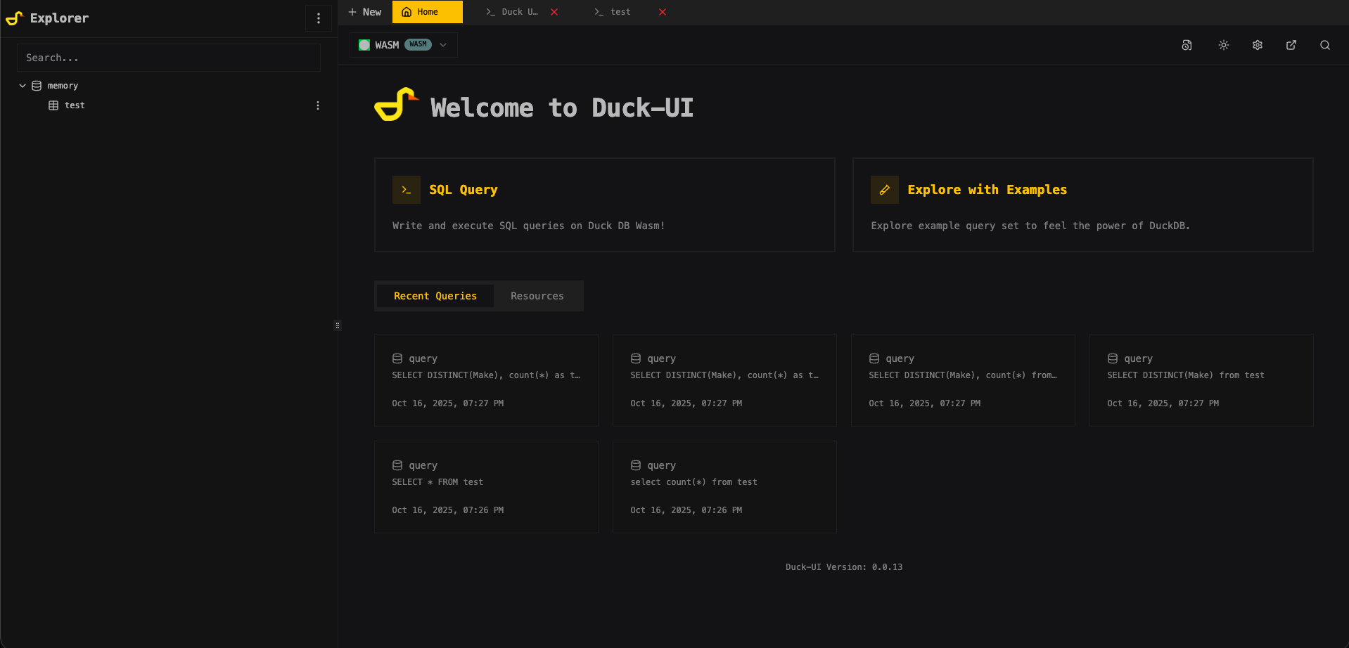Collapse the memory database tree node
Screen dimensions: 1349x648
pos(23,86)
